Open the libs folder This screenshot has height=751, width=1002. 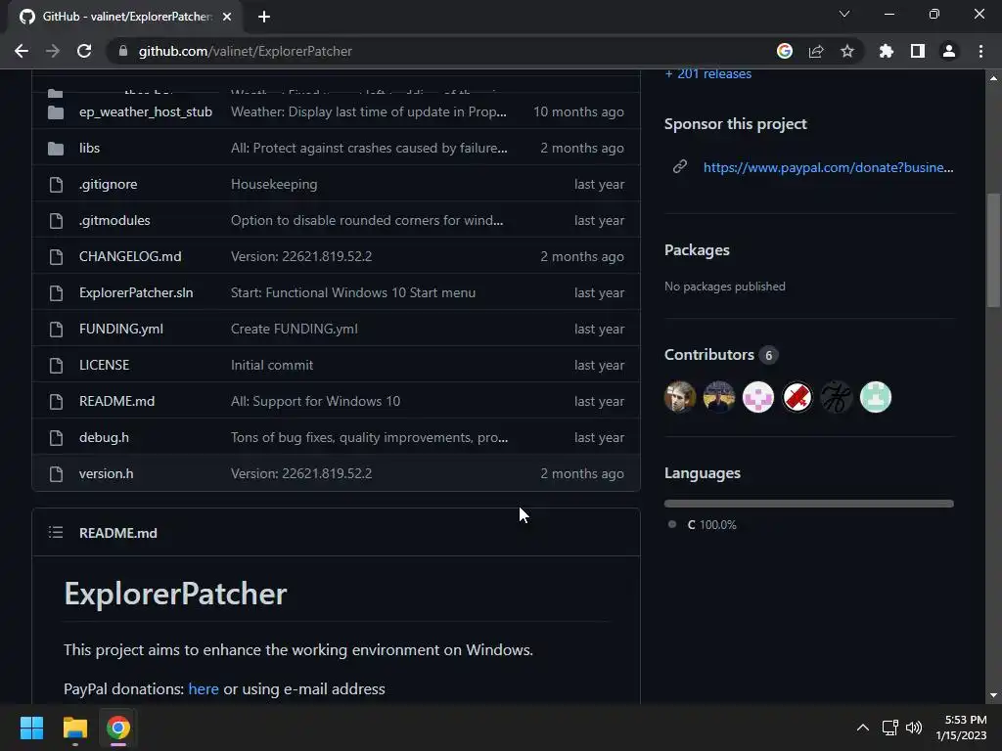89,149
